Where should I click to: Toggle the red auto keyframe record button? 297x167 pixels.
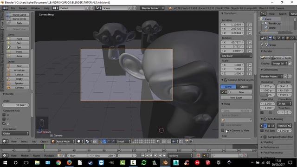coord(198,155)
